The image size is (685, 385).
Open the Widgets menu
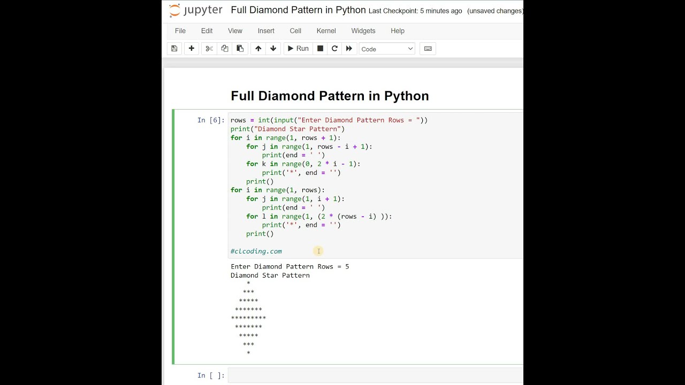[363, 31]
